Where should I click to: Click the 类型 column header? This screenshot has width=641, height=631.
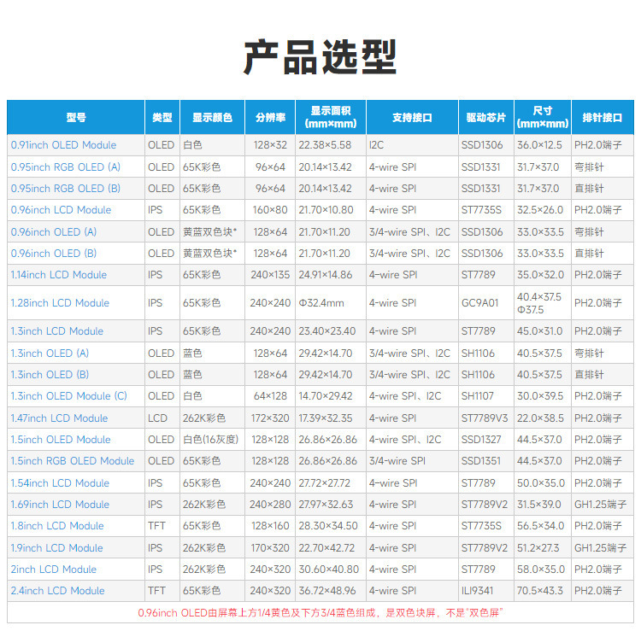[162, 118]
